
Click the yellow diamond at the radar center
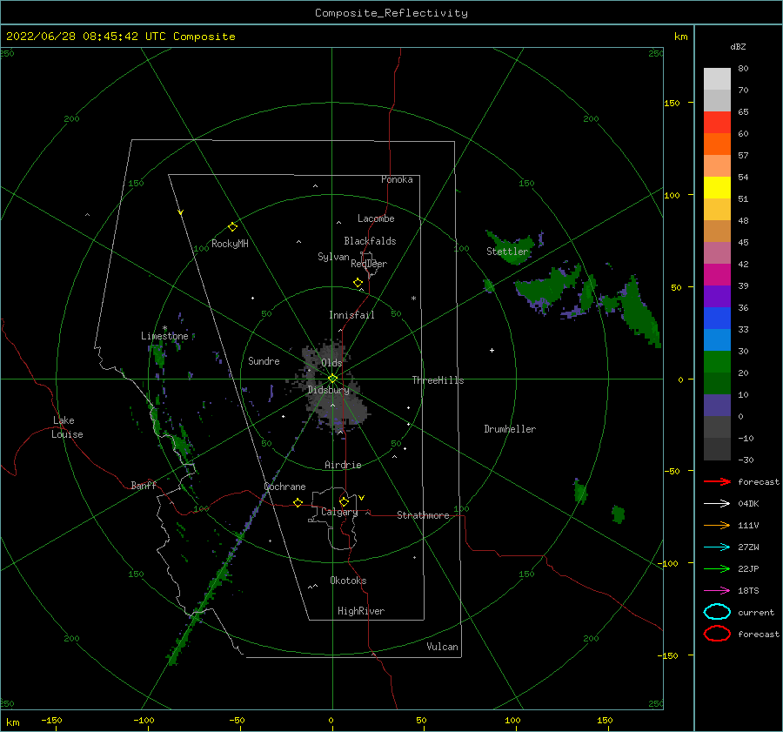click(332, 379)
